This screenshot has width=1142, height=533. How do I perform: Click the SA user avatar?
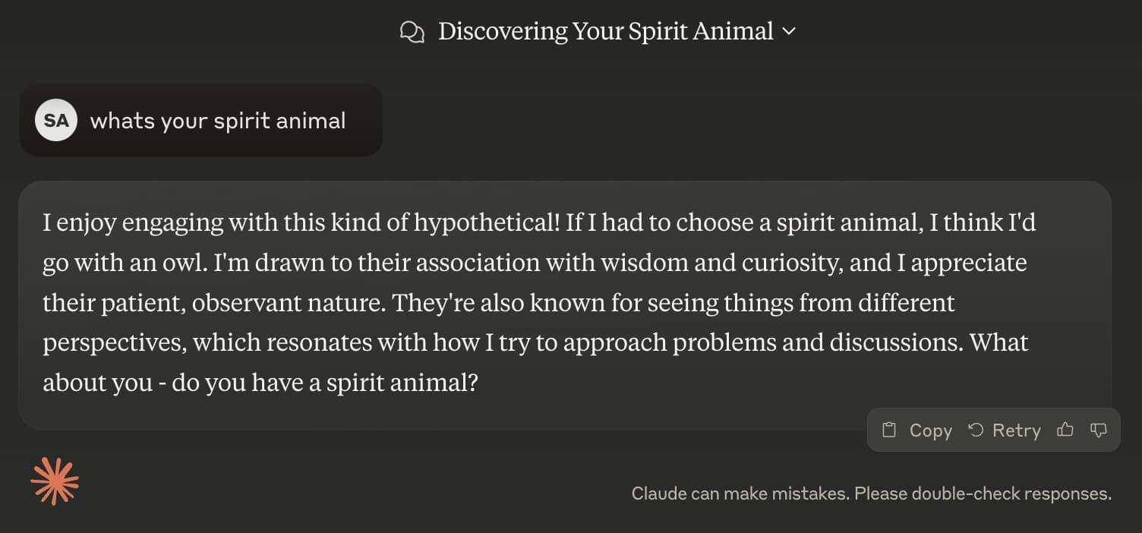tap(56, 121)
